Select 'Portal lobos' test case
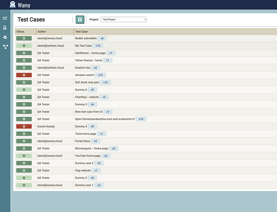Viewport: 277px width, 212px height. [x=83, y=141]
